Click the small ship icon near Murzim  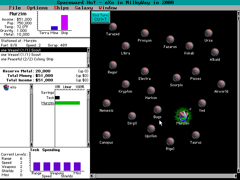(190, 109)
